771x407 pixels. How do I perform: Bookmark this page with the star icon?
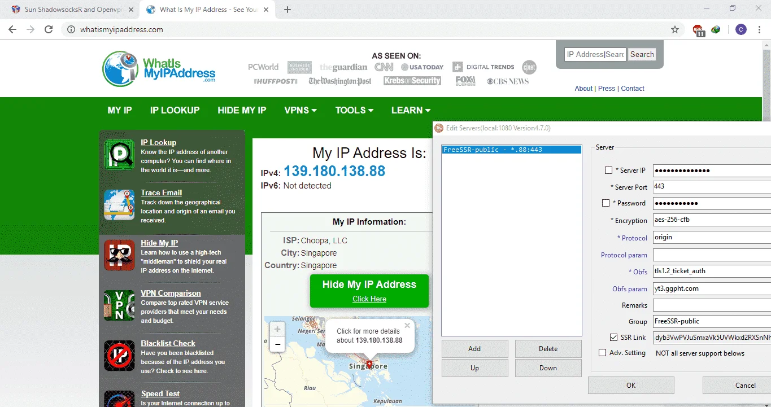tap(675, 29)
